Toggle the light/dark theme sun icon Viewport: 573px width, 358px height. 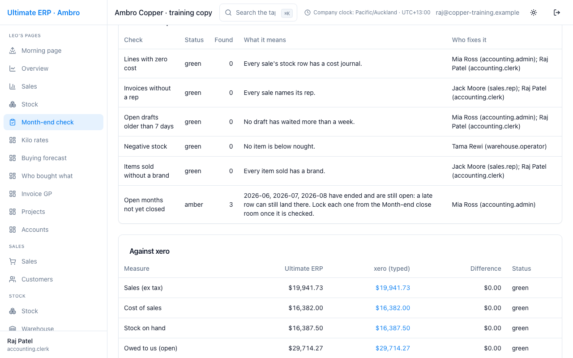click(x=534, y=13)
